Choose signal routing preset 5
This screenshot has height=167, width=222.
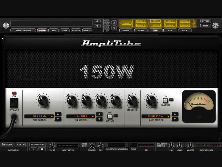[105, 27]
